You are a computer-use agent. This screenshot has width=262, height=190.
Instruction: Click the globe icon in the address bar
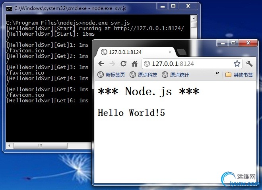pos(147,64)
